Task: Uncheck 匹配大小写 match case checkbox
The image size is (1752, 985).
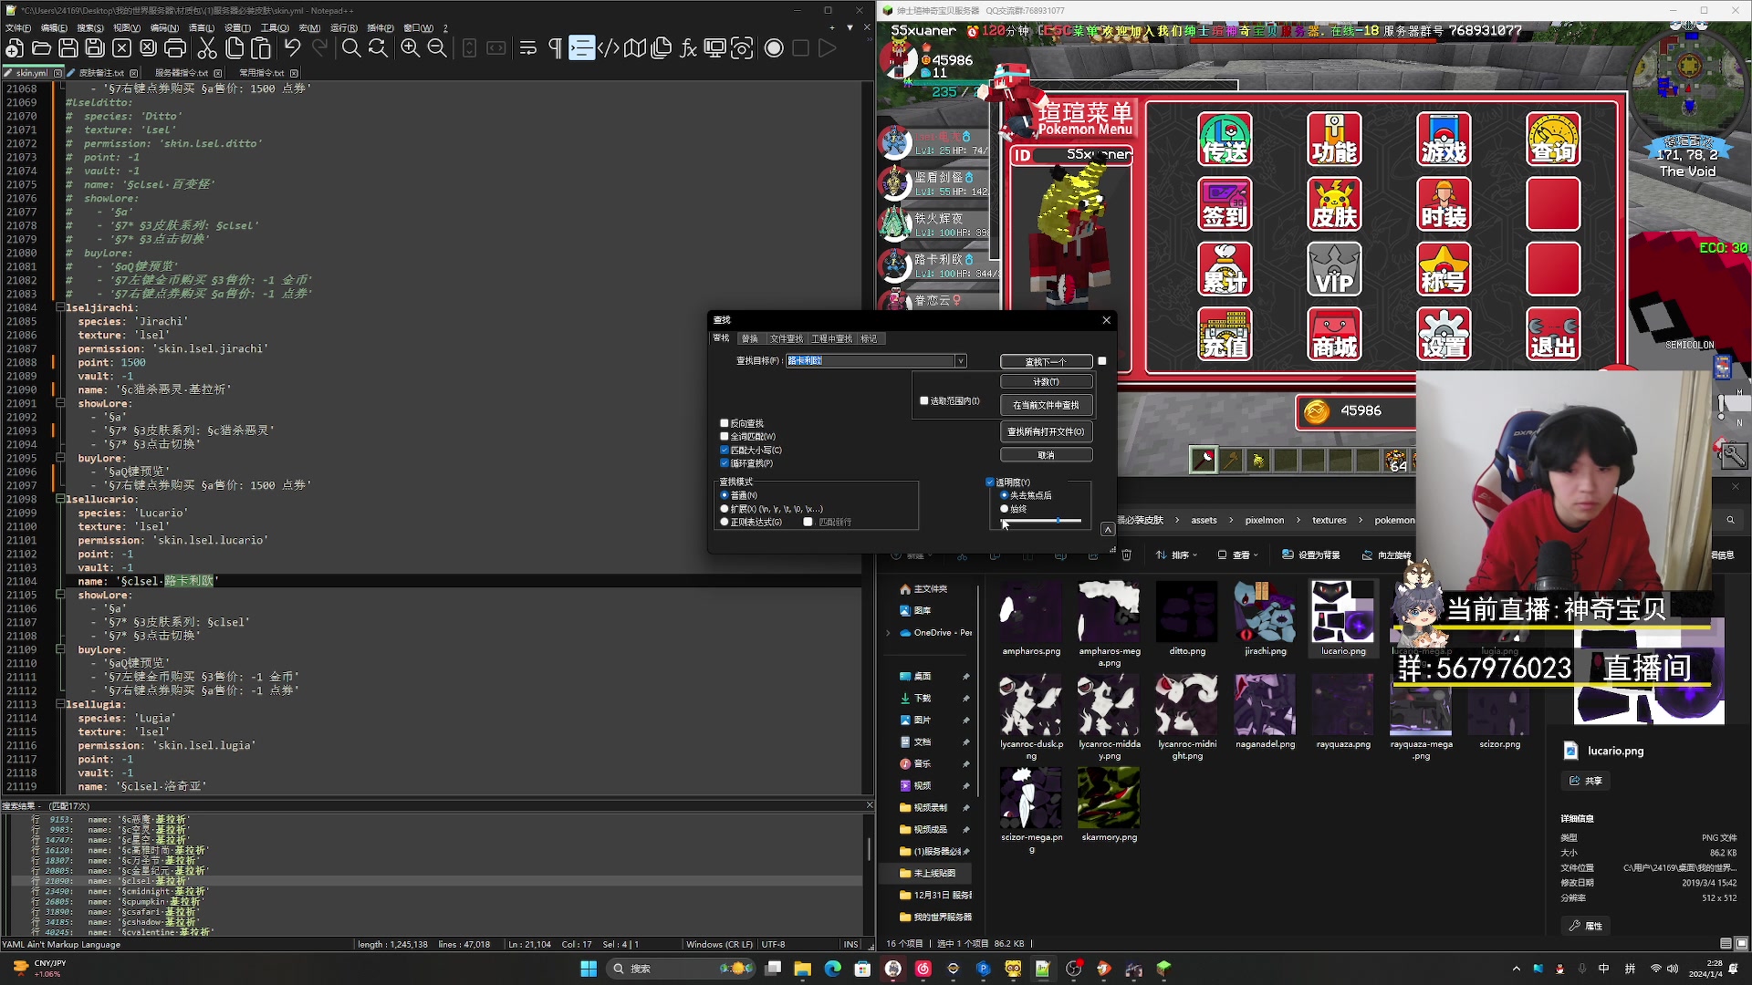Action: click(x=725, y=450)
